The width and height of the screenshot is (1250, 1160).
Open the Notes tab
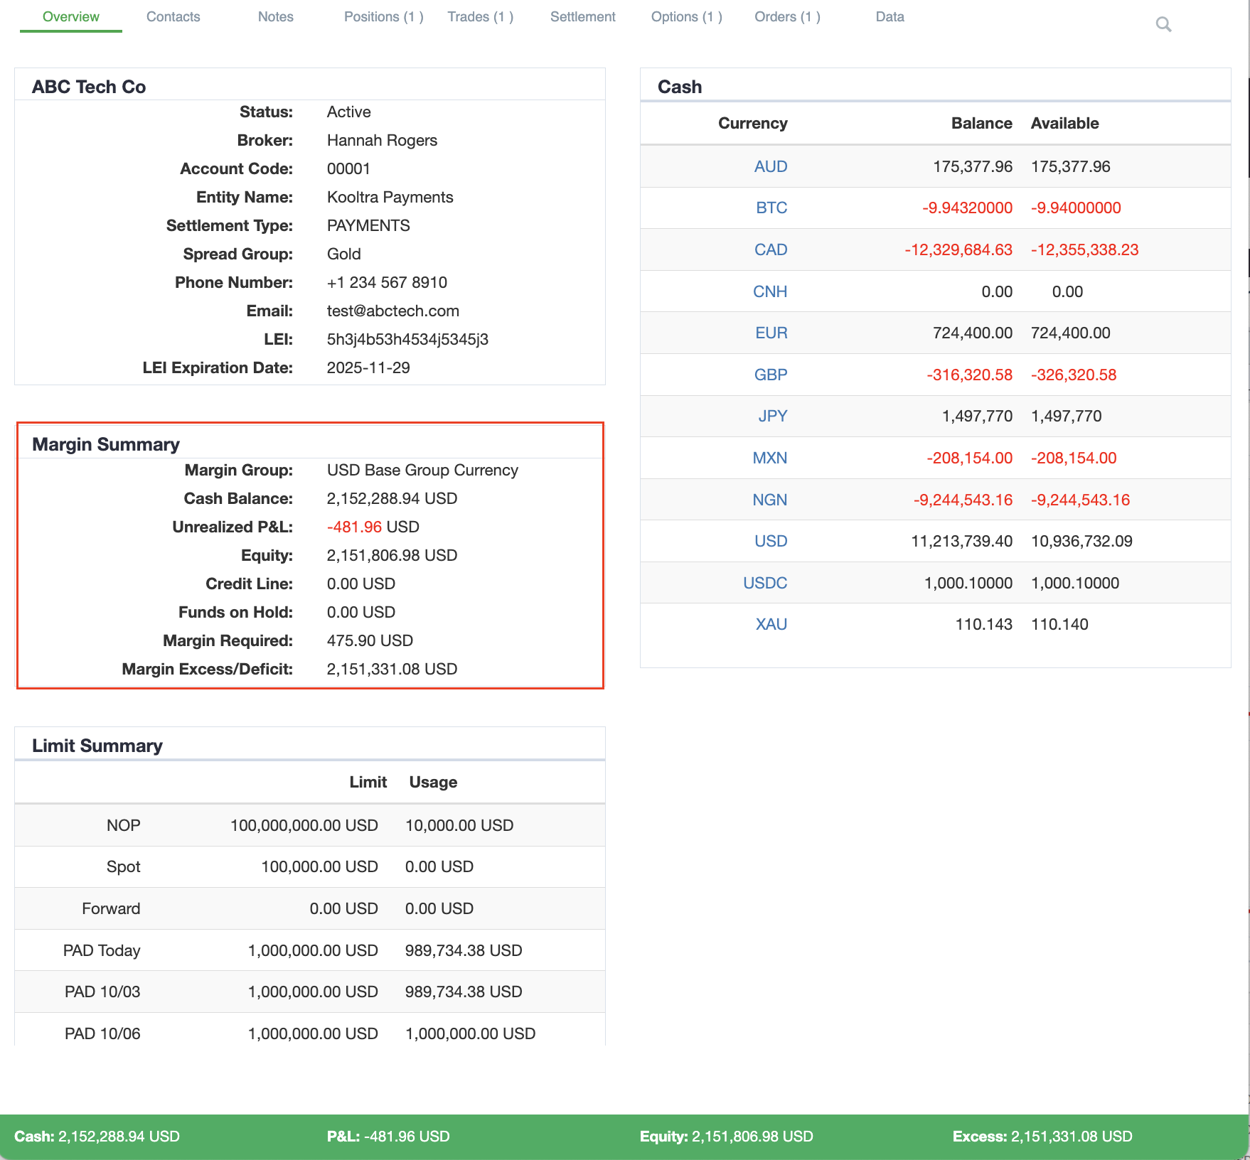click(275, 17)
